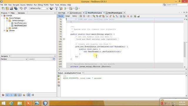Screen dimensions: 188x106
Task: Click the Comment icon in editor toolbar
Action: 135,16
